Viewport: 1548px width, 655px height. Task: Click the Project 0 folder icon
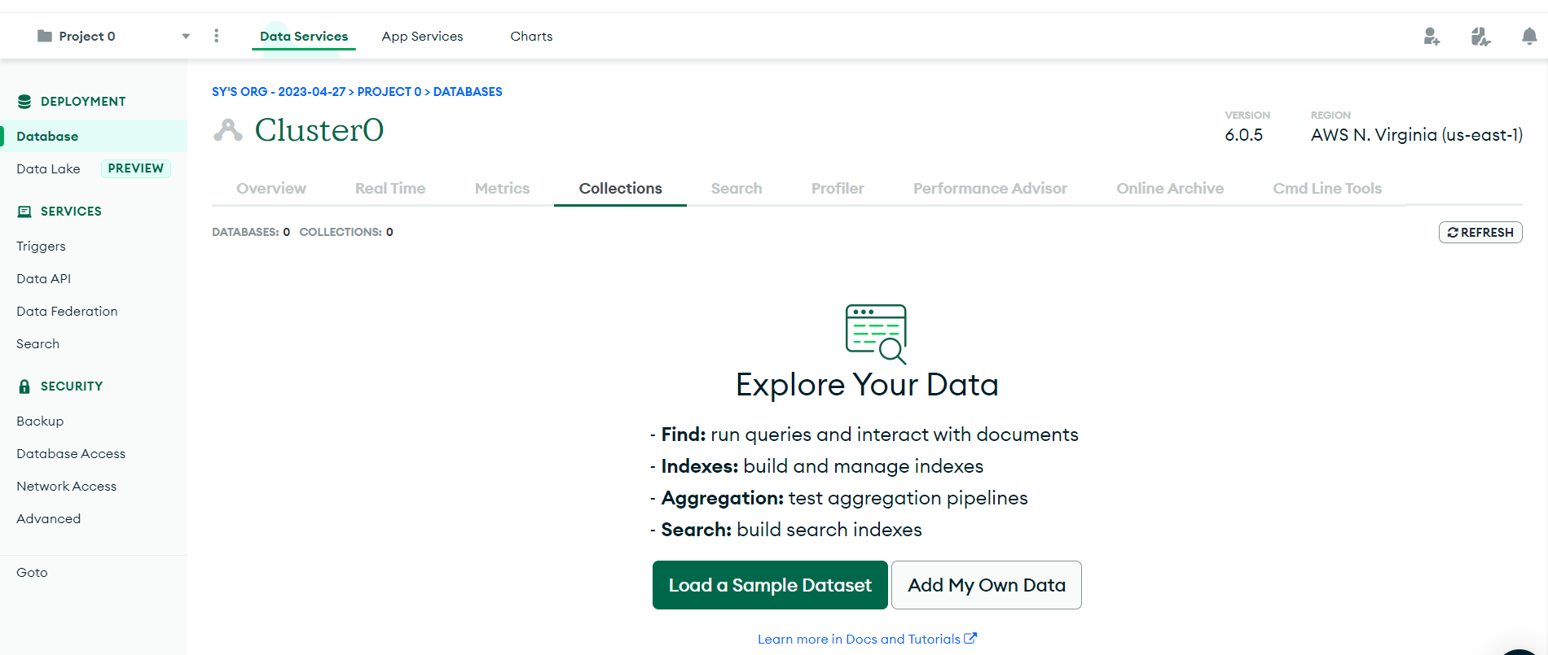[x=45, y=36]
